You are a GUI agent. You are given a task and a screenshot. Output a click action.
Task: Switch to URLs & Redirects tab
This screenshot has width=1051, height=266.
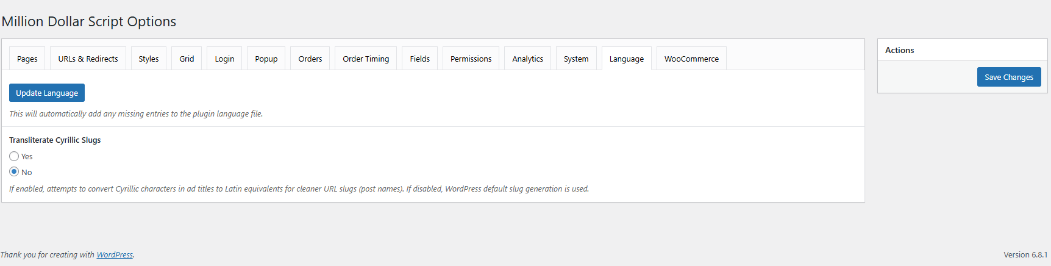[x=88, y=59]
